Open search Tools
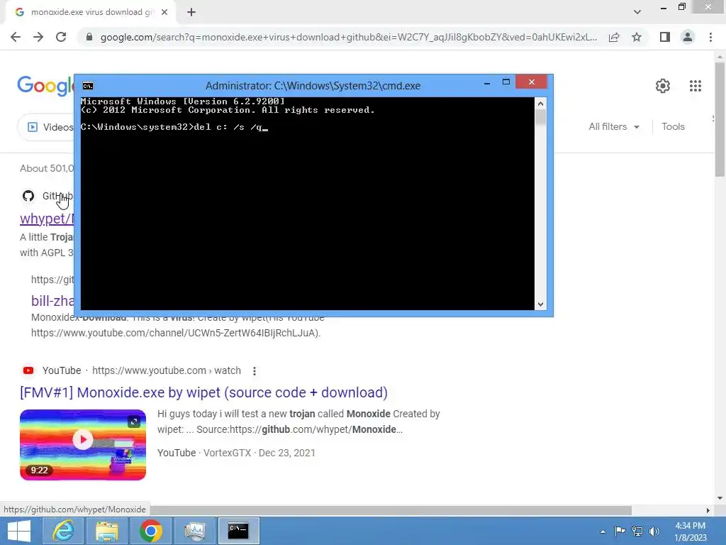Screen dimensions: 726x545 coord(673,126)
